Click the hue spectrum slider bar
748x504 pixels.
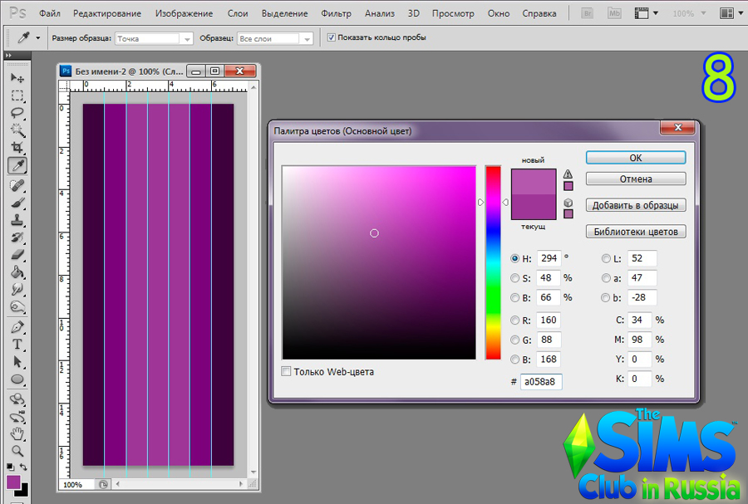point(493,262)
